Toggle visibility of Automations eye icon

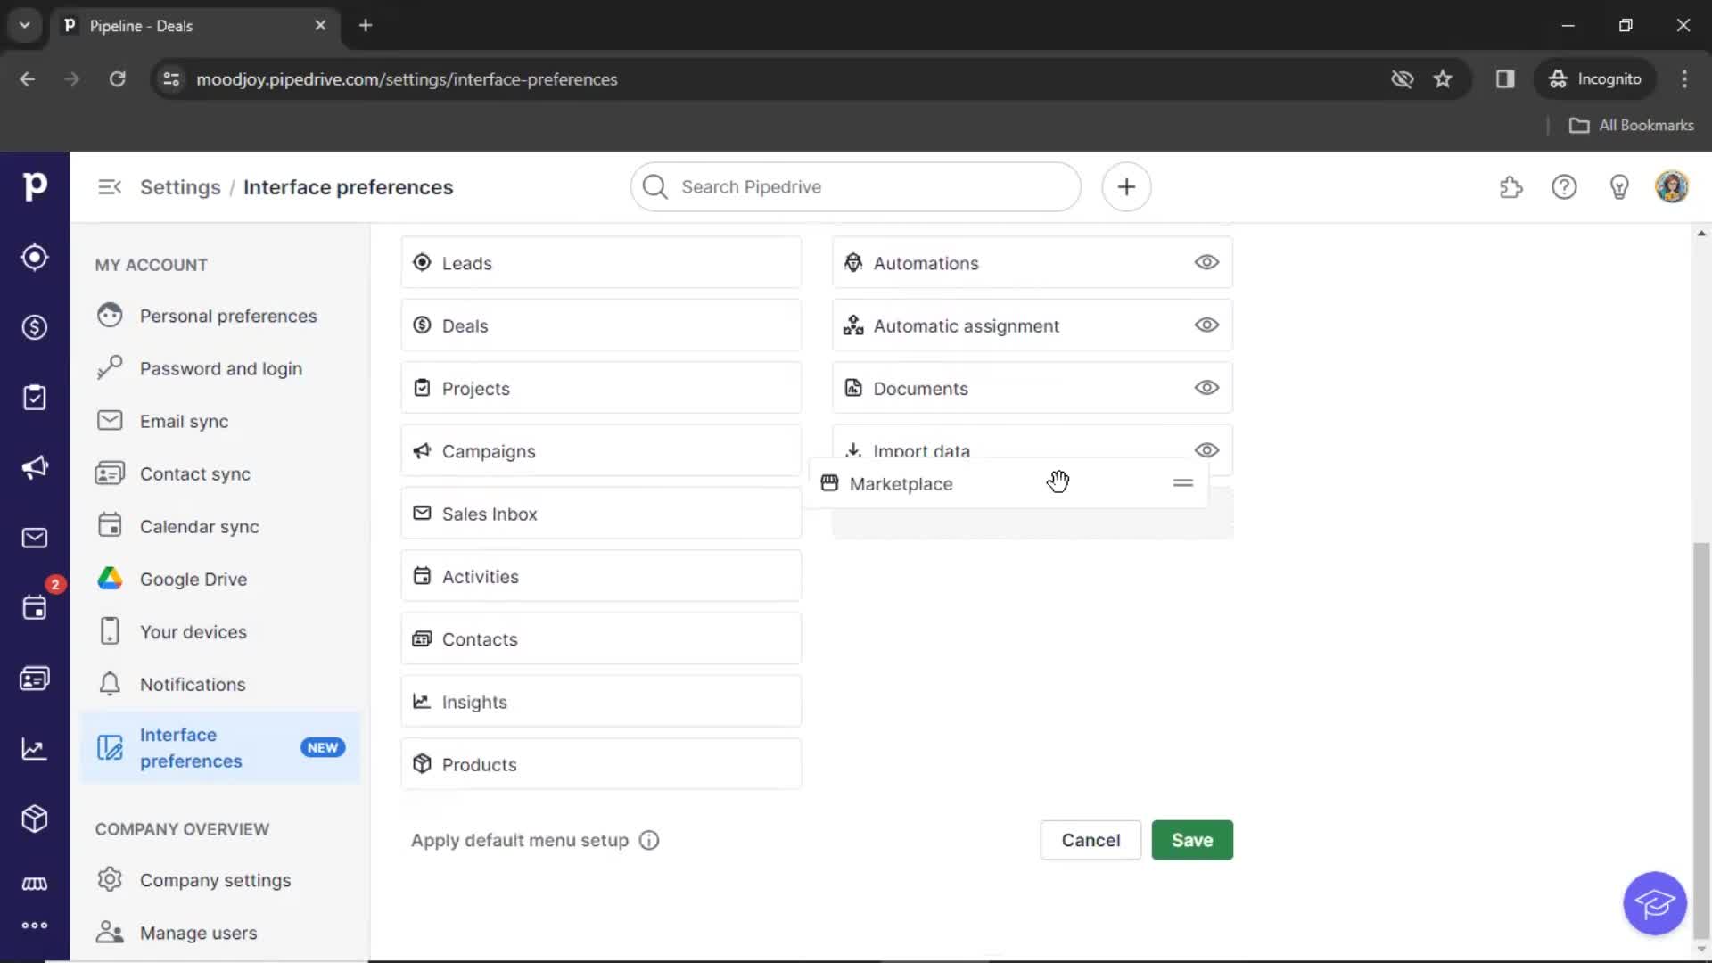(x=1207, y=262)
